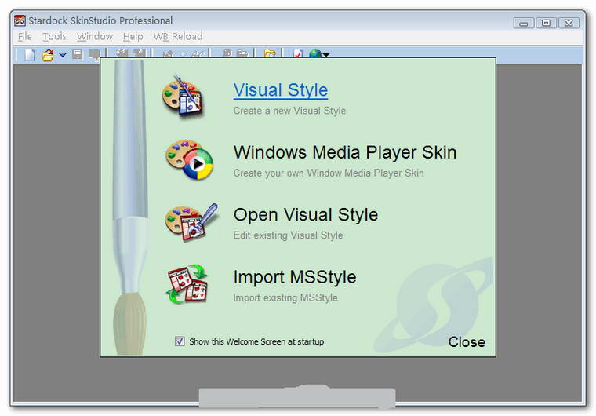Click the Import MSStyle arrows icon

point(187,284)
